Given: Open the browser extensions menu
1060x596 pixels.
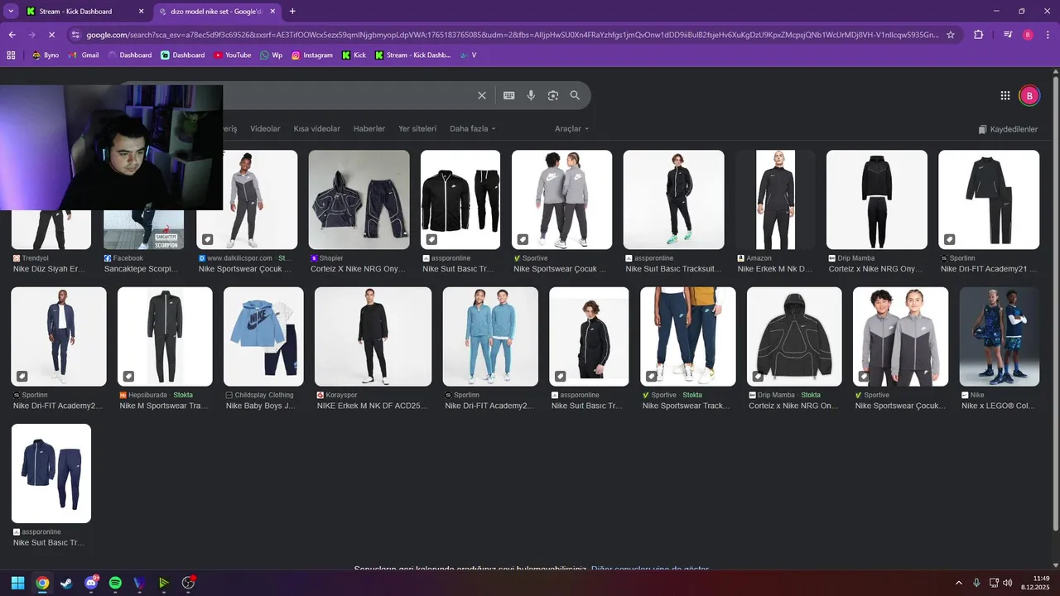Looking at the screenshot, I should point(979,35).
